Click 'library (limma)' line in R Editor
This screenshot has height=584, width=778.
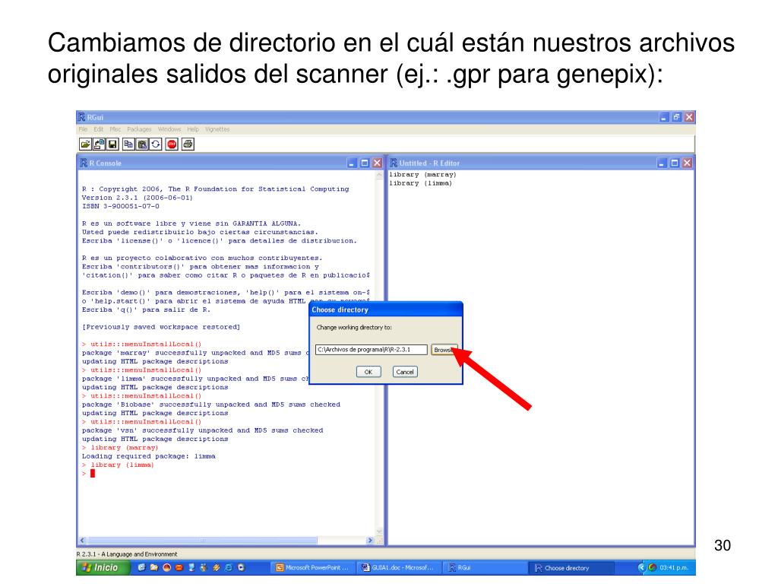(421, 183)
